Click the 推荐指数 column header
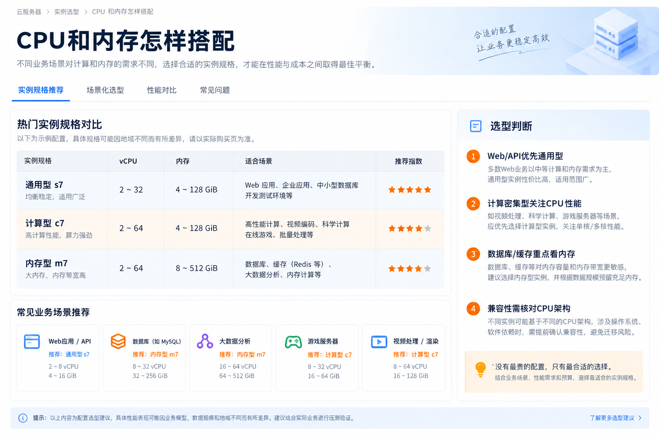The height and width of the screenshot is (439, 659). pyautogui.click(x=408, y=161)
